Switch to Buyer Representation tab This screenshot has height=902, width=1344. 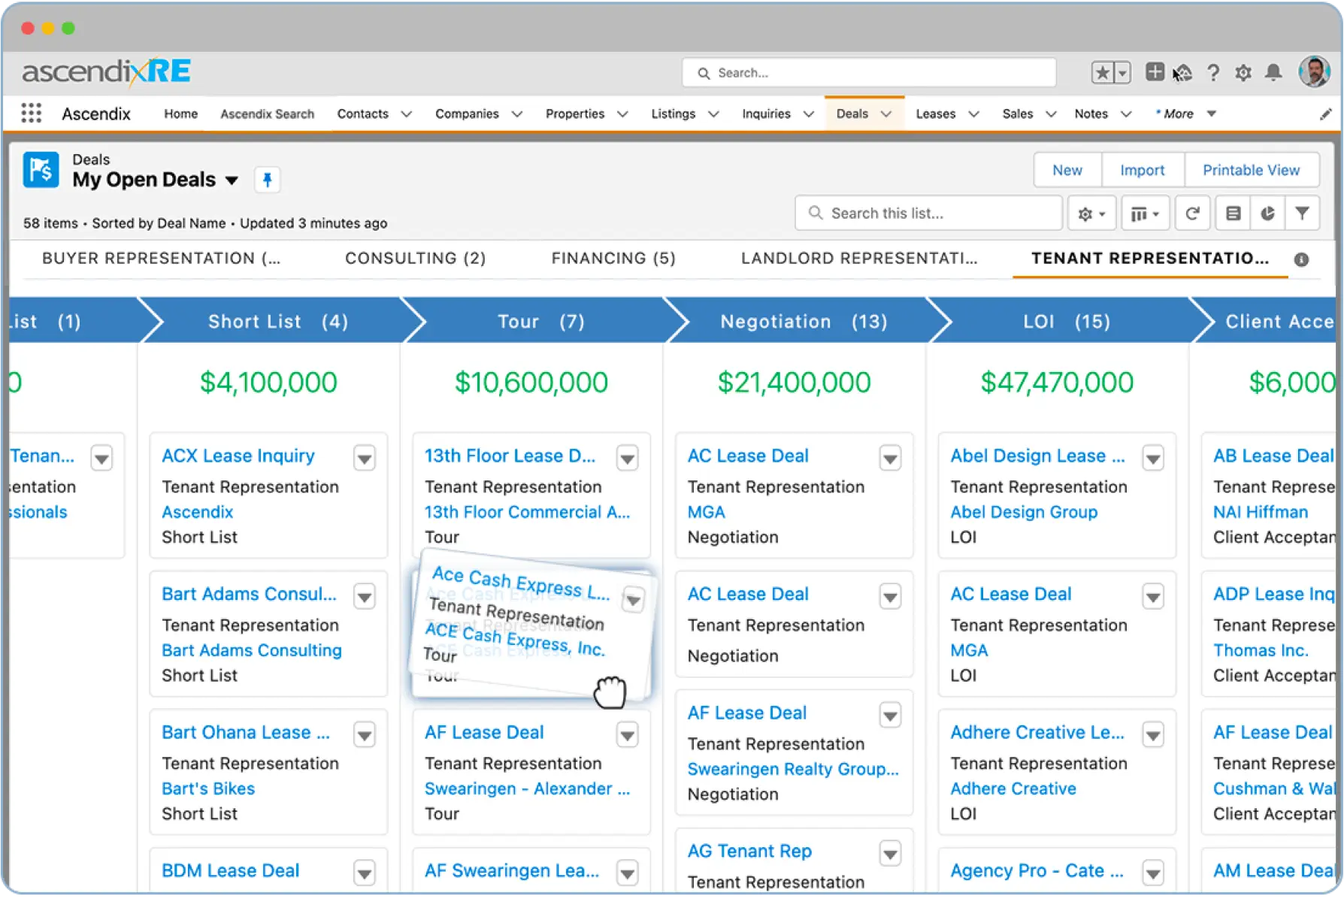click(161, 259)
